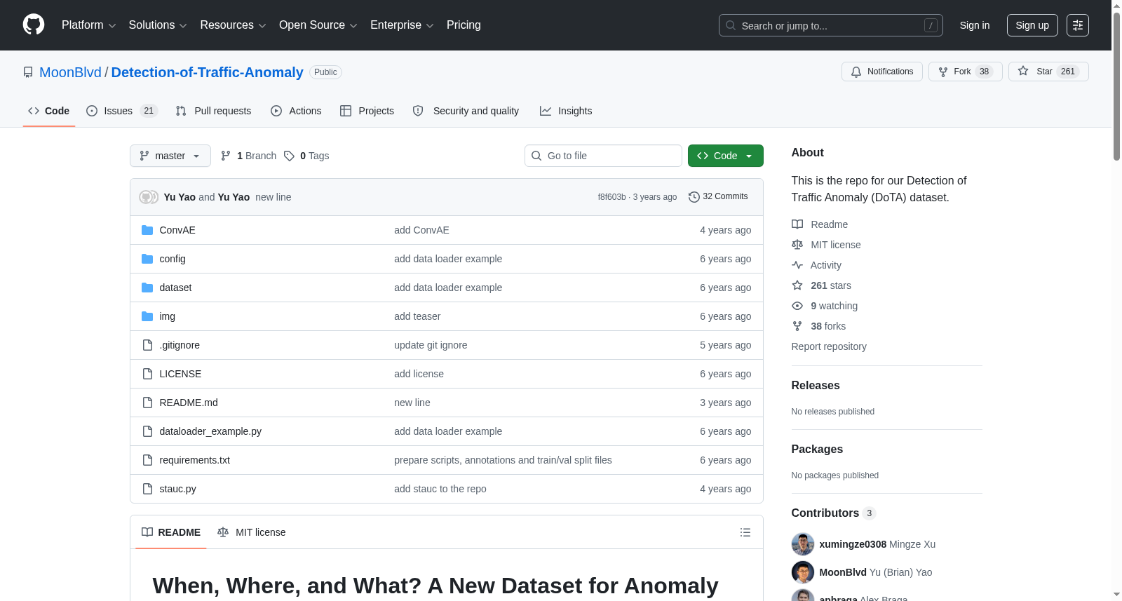Switch to the Issues tab
Viewport: 1122px width, 601px height.
click(122, 111)
